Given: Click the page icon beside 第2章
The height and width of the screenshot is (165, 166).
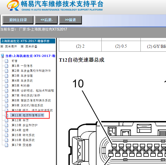Looking at the screenshot, I should [6, 71].
